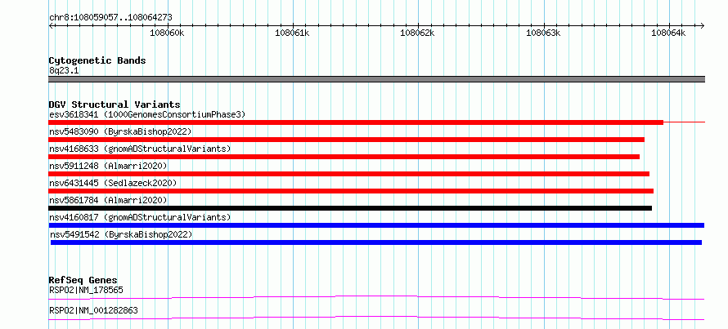Click the 108061k ruler tick label

coord(293,33)
